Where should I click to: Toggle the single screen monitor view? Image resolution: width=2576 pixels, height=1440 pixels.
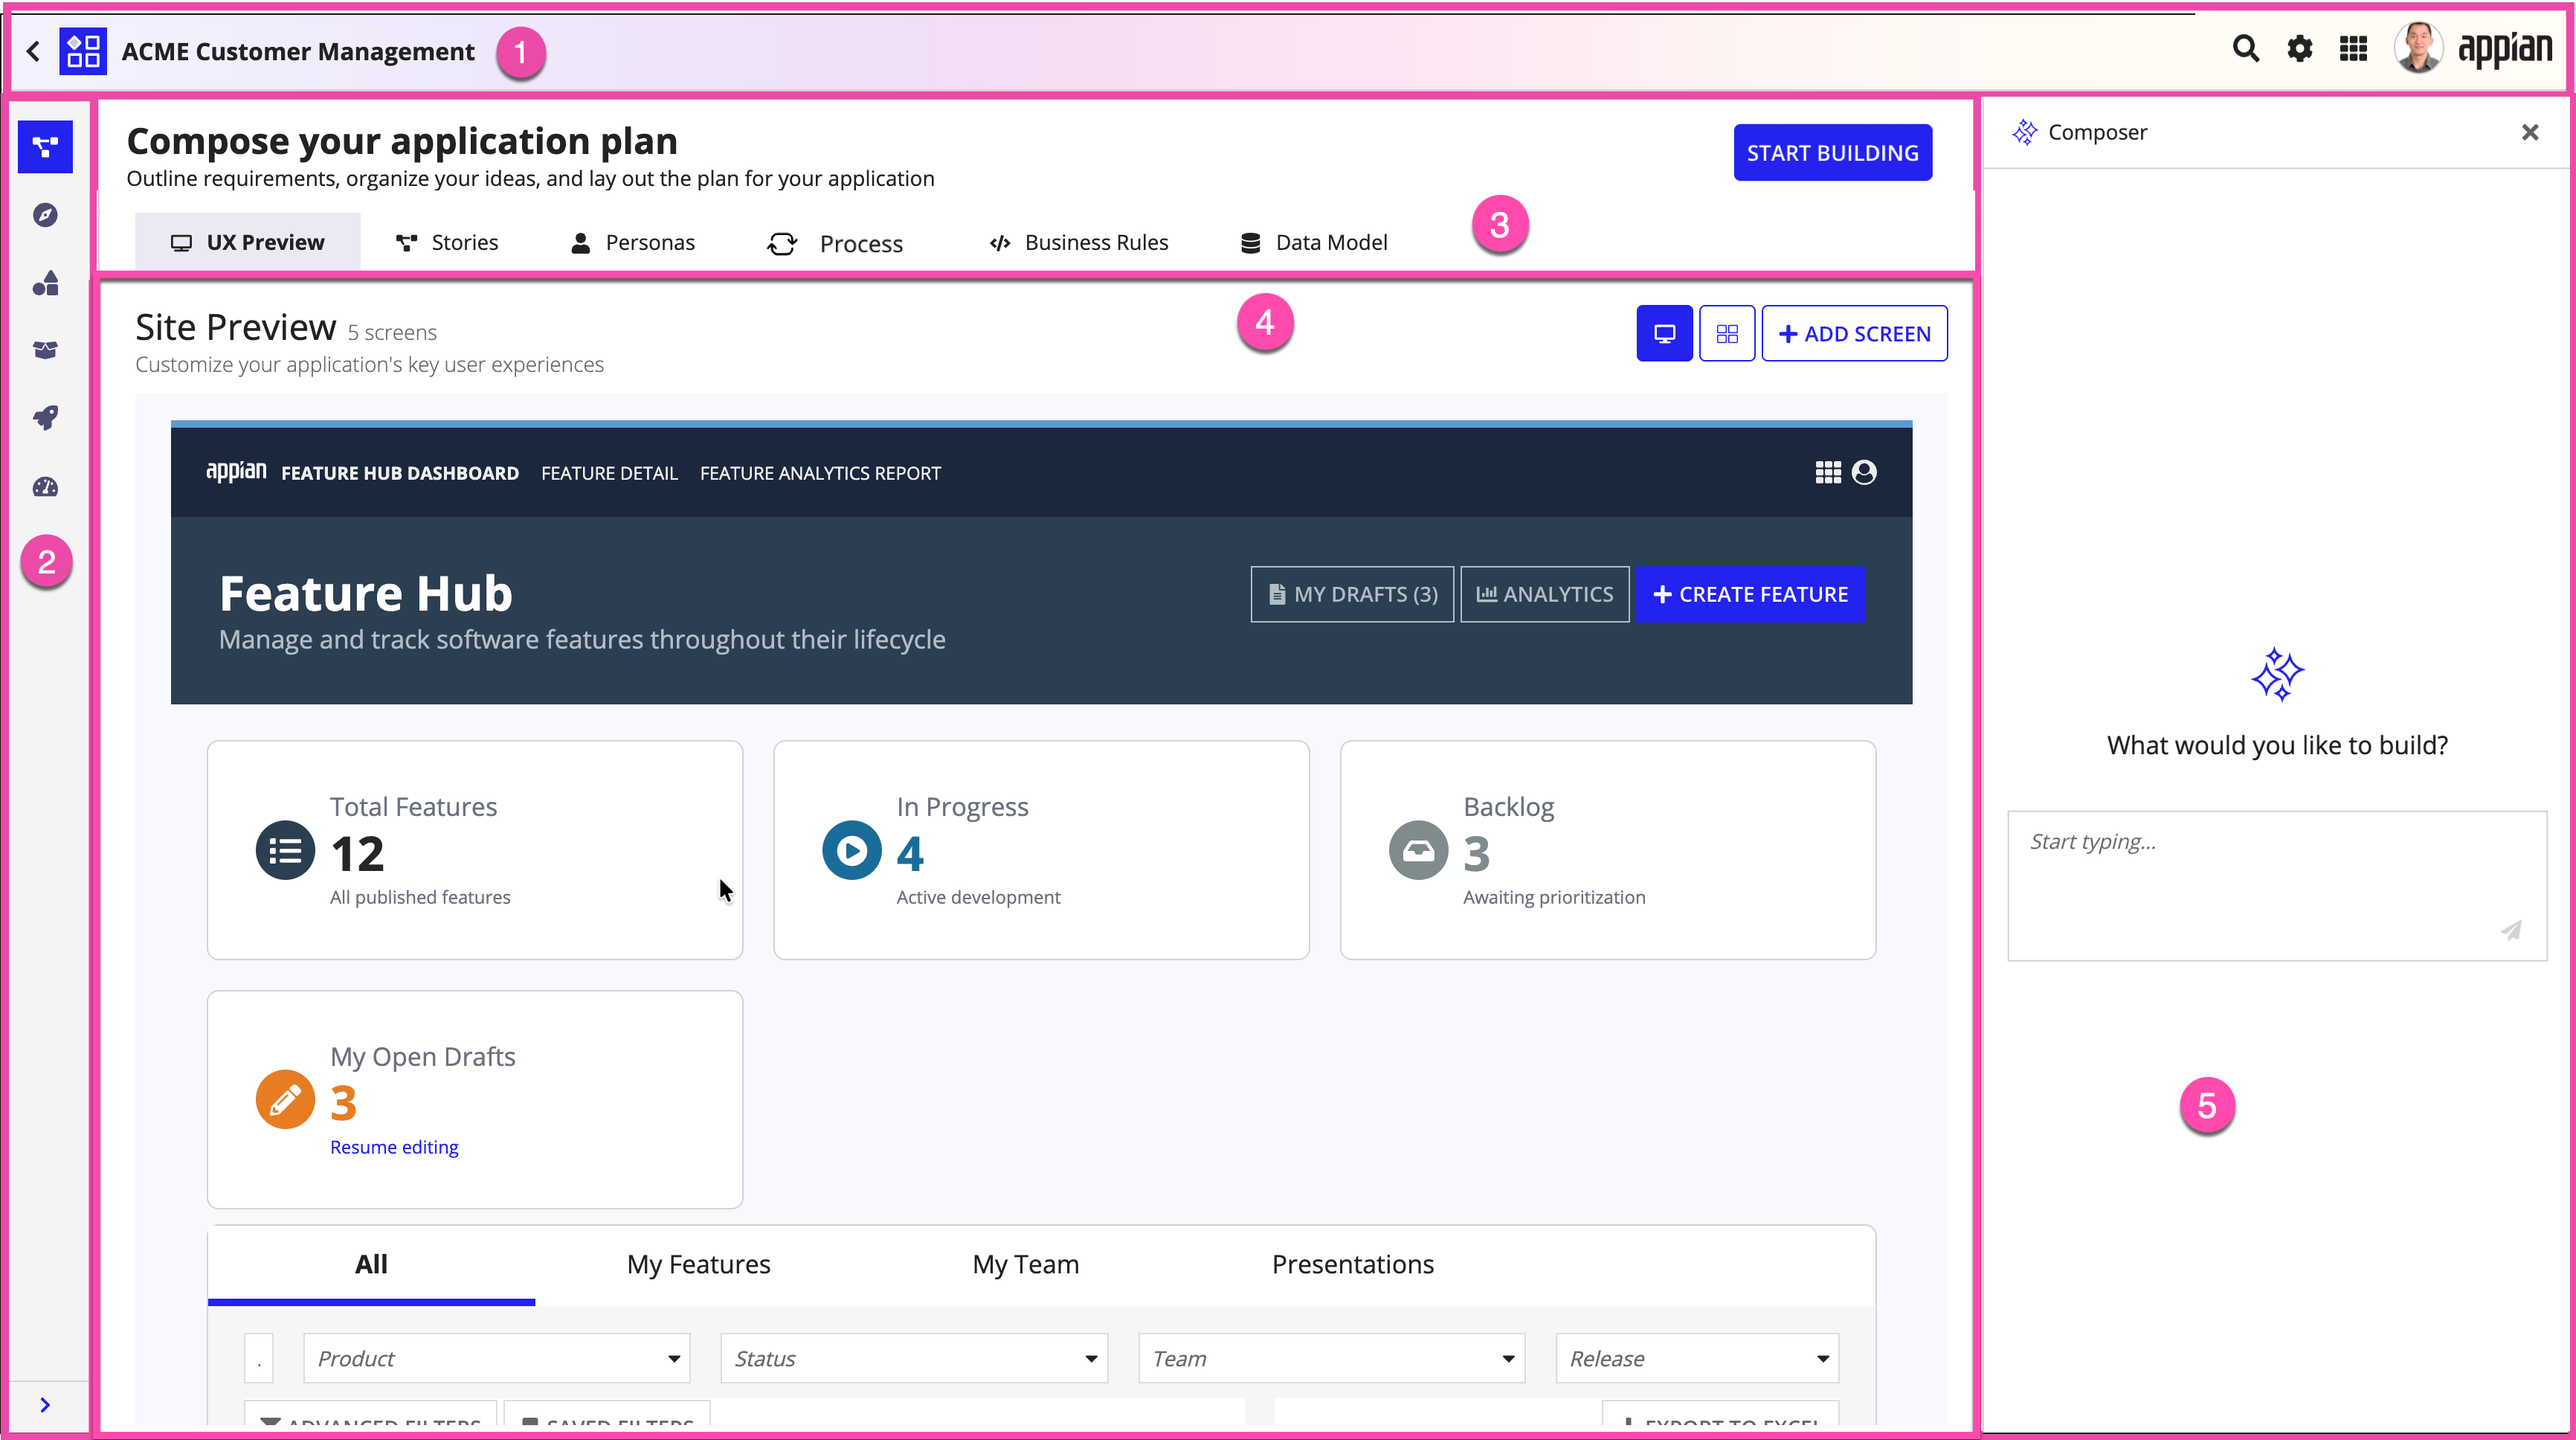[1664, 333]
